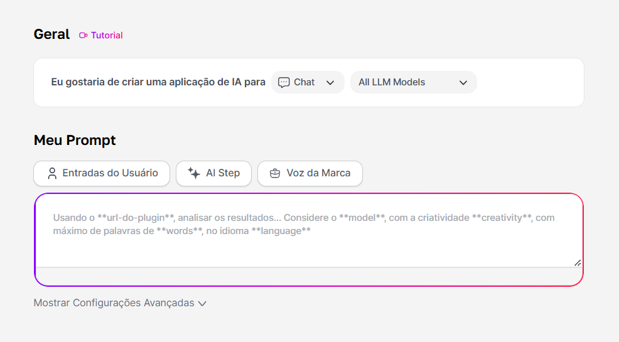Click the chevron beside All LLM Models
The width and height of the screenshot is (619, 342).
click(x=463, y=83)
